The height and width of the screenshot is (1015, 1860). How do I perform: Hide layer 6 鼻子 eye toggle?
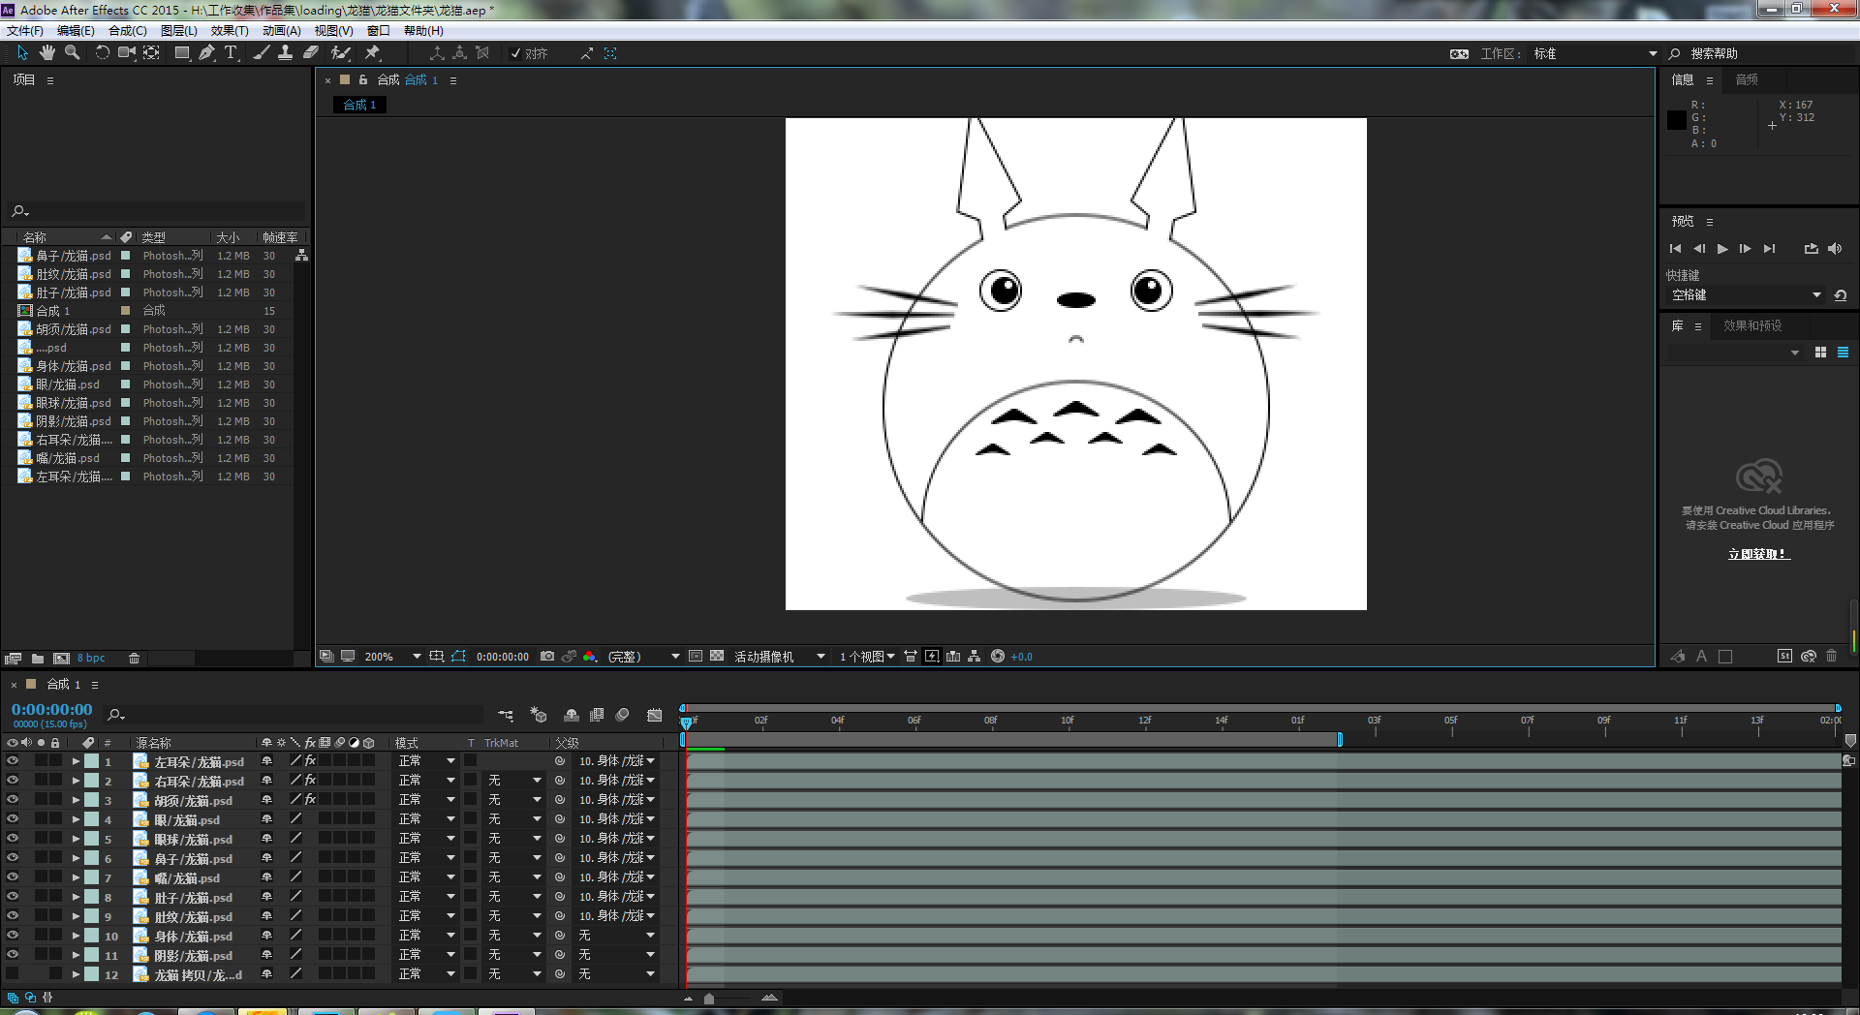coord(13,858)
